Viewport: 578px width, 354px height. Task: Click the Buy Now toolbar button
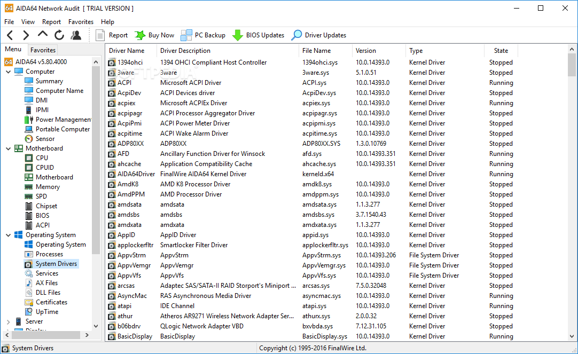coord(154,35)
